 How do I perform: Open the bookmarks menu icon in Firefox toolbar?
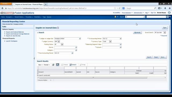tap(160, 8)
